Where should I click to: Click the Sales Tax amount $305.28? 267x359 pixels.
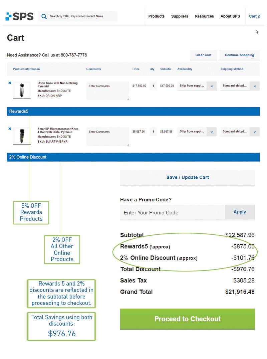click(x=244, y=281)
